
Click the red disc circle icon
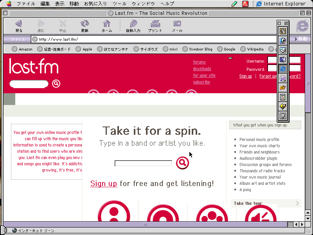click(x=163, y=213)
